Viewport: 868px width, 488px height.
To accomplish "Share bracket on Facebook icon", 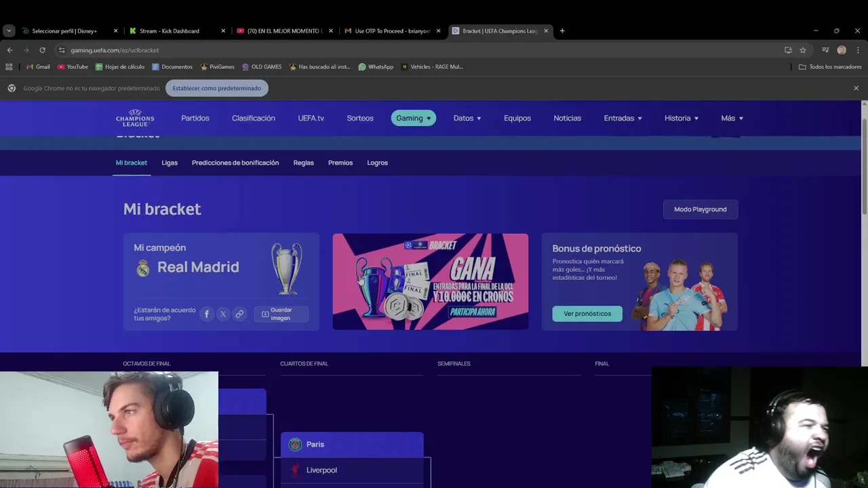I will [x=206, y=314].
